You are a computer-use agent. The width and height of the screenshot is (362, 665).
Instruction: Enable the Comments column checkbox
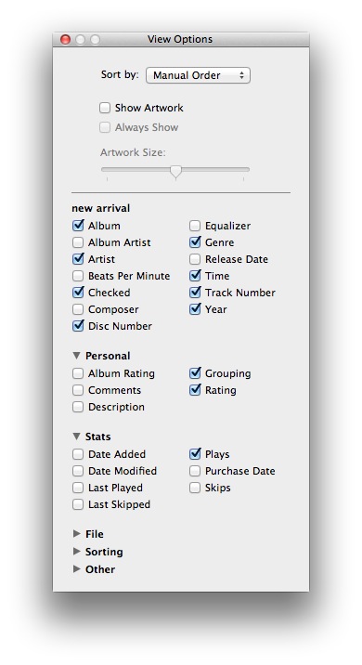tap(78, 390)
